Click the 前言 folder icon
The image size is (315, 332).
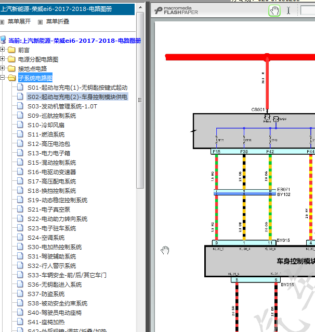(x=11, y=50)
